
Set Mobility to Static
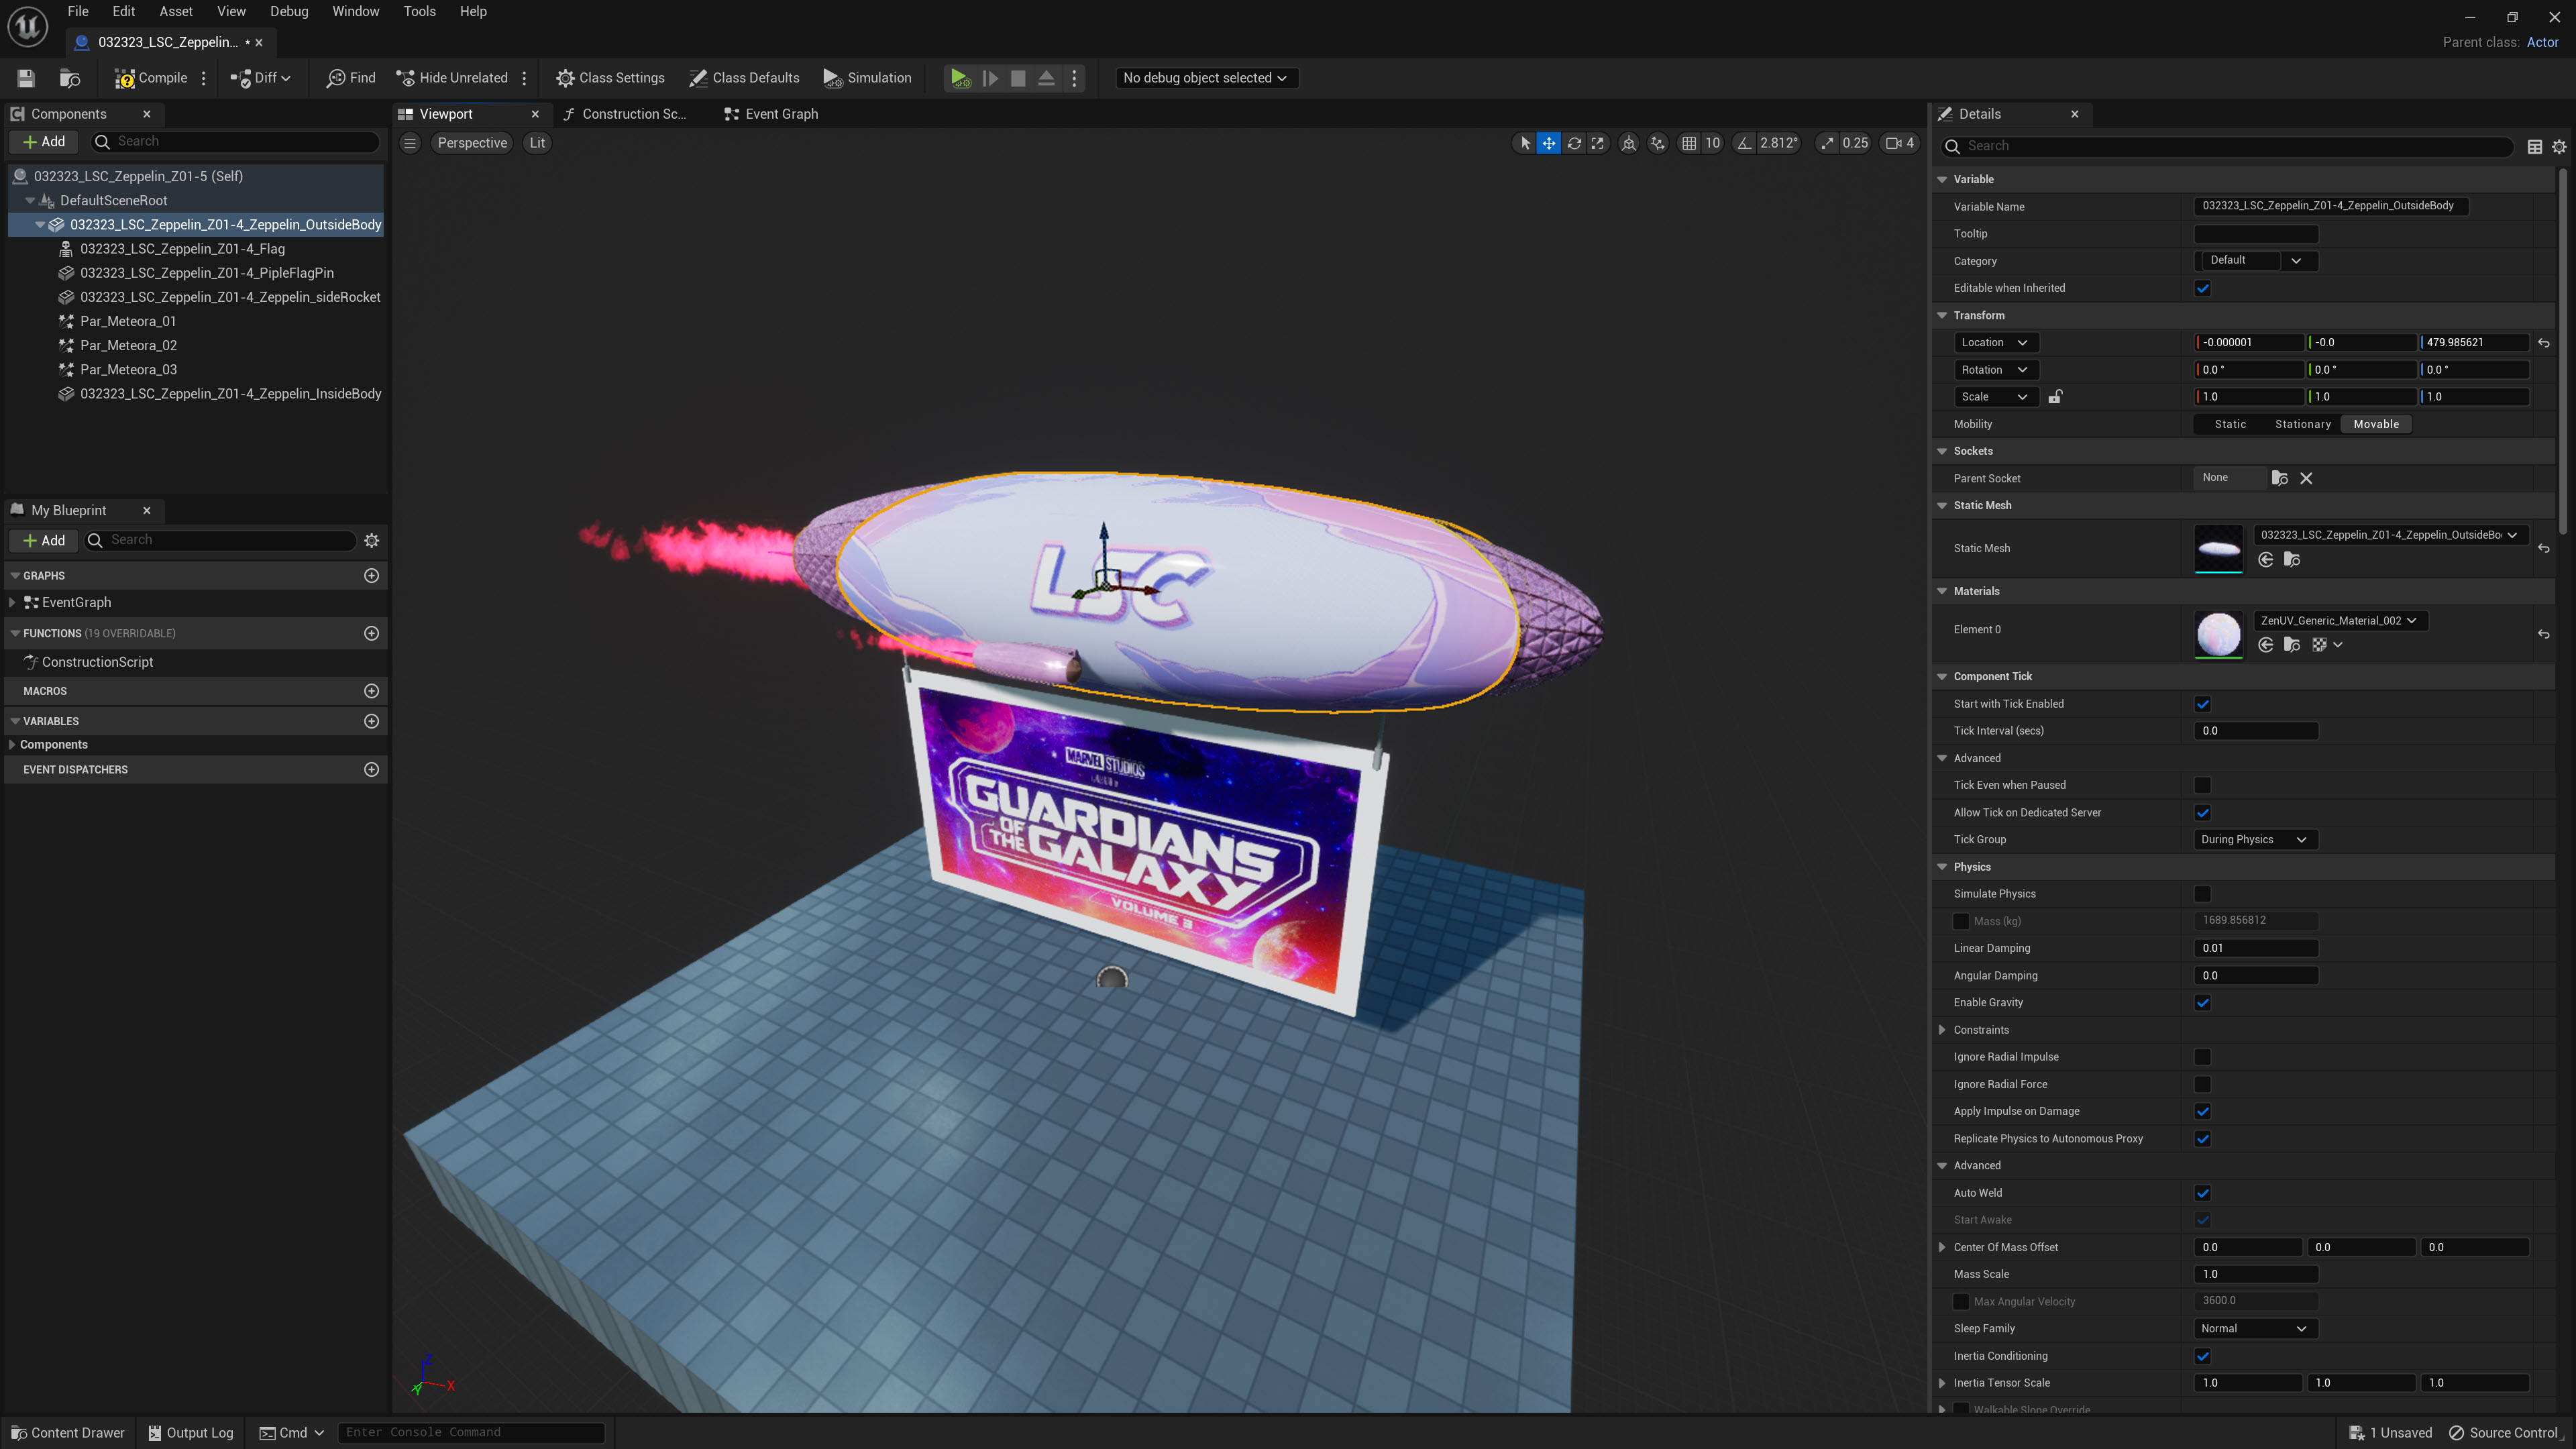point(2230,424)
